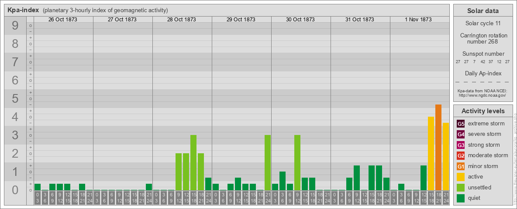Select the '30 Oct 1873' date header
This screenshot has width=517, height=209.
tap(300, 20)
